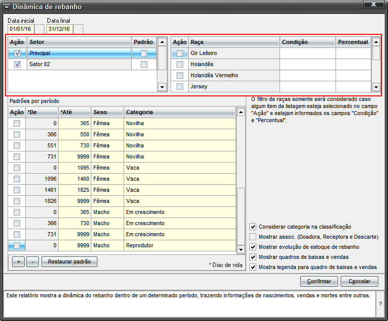Click the Cancelar button

(x=359, y=282)
